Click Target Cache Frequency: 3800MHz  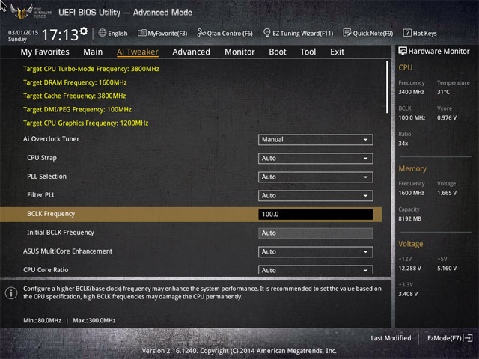(75, 96)
